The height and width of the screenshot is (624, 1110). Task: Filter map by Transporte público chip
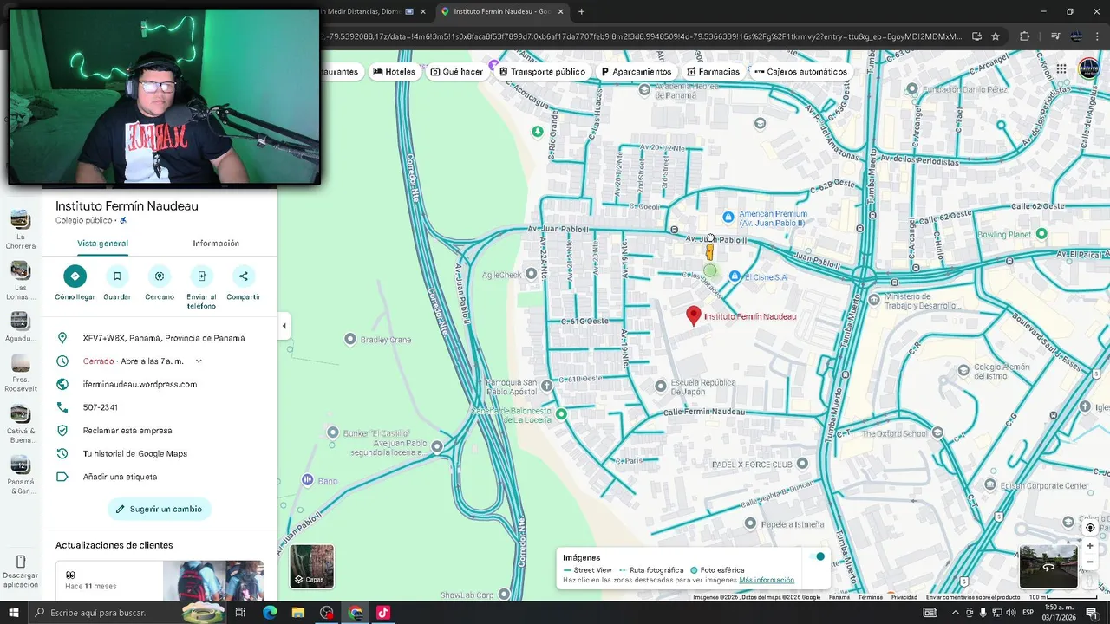coord(542,72)
